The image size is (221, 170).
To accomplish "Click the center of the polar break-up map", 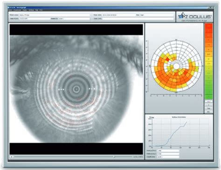I will tap(176, 66).
